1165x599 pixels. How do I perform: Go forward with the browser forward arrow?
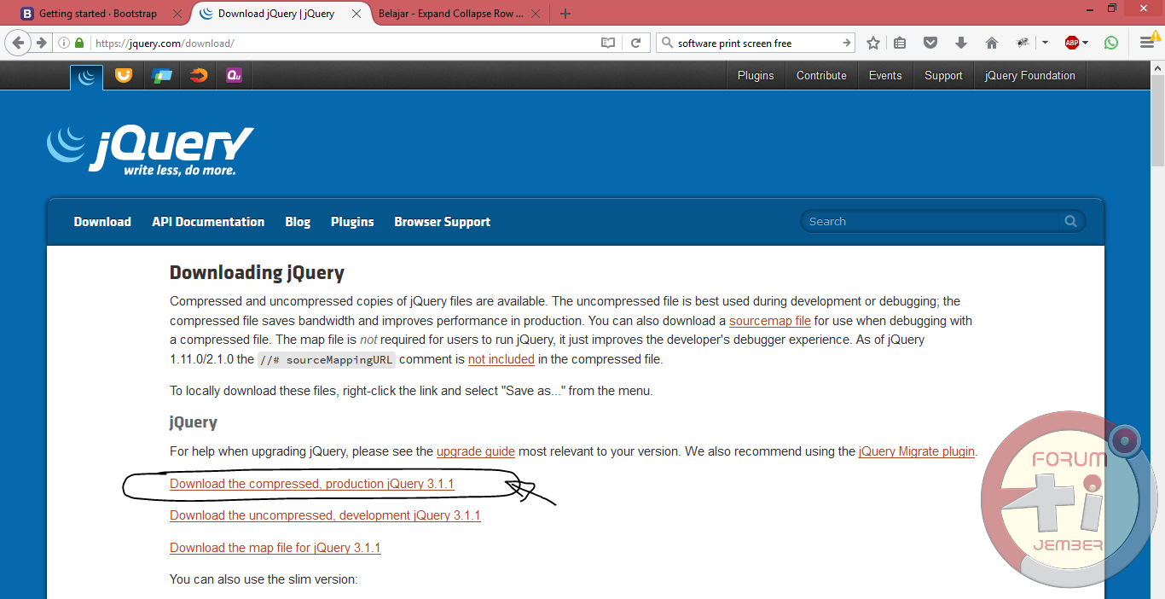coord(41,43)
